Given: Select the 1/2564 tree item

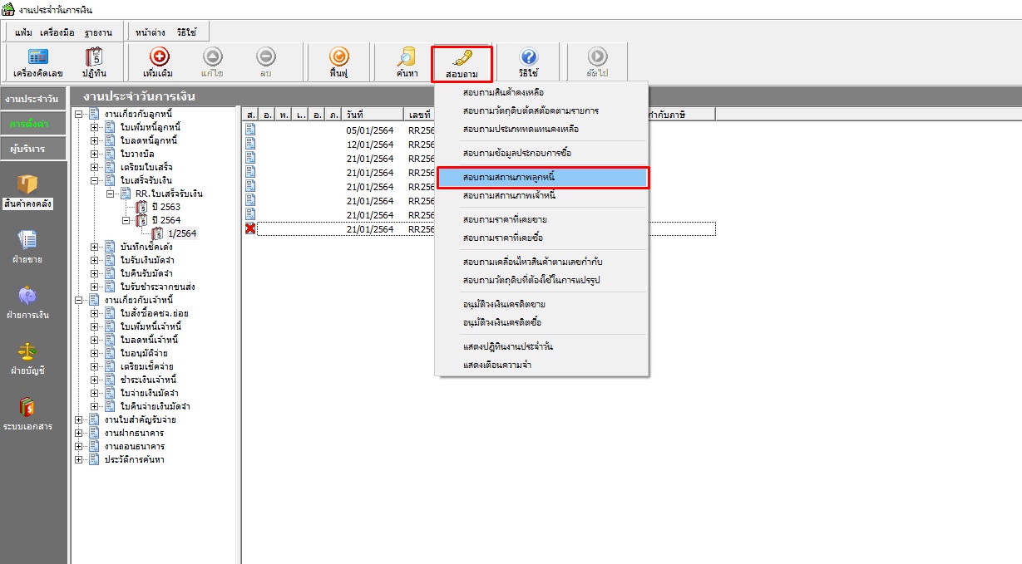Looking at the screenshot, I should [181, 233].
